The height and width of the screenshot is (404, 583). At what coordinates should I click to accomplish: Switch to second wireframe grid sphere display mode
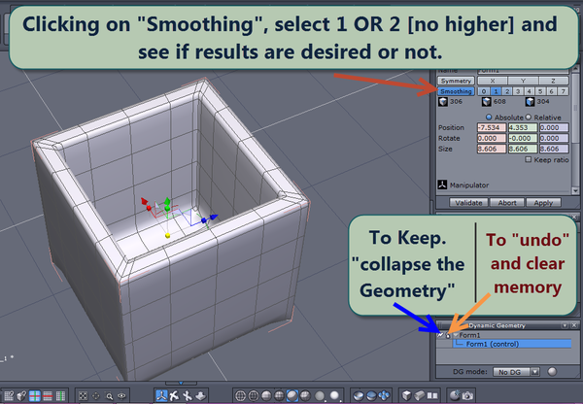pyautogui.click(x=254, y=396)
